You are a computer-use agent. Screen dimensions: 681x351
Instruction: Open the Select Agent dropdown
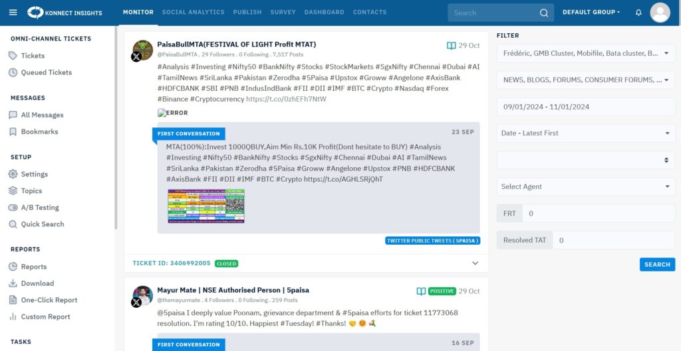click(585, 186)
